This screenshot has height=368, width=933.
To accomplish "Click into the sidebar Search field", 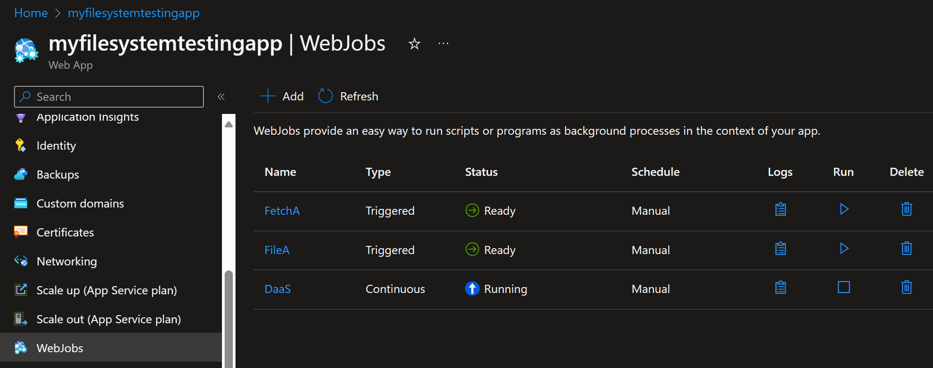I will click(109, 97).
